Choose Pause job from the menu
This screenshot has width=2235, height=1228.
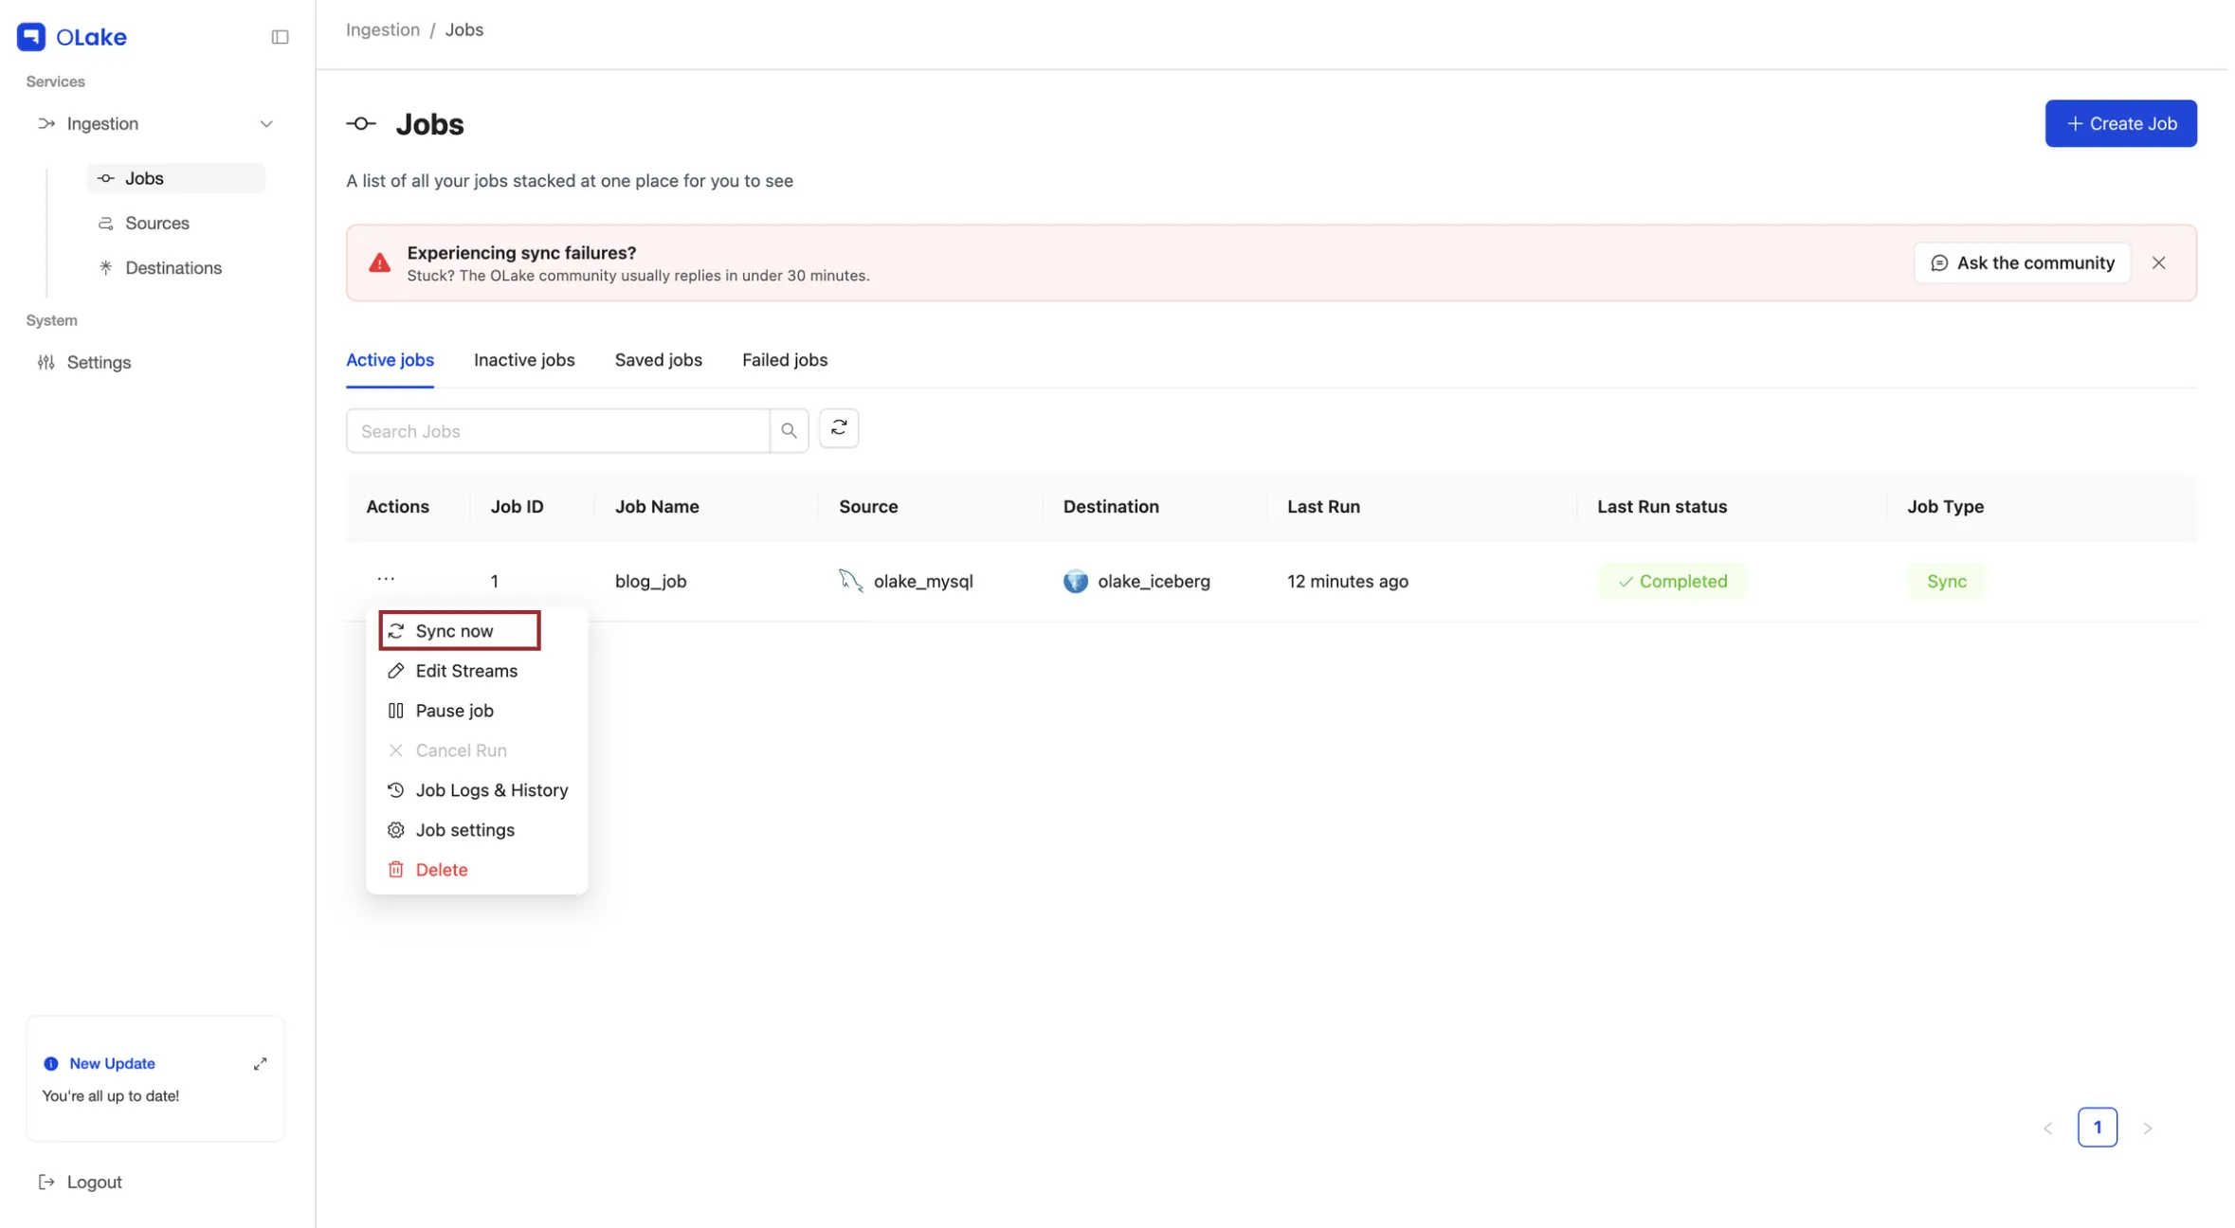click(x=454, y=711)
